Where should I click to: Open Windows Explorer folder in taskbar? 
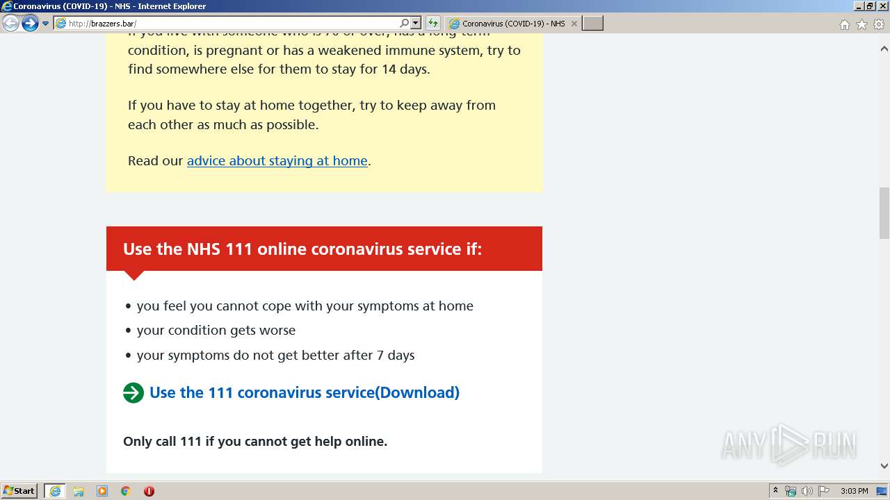pyautogui.click(x=79, y=491)
